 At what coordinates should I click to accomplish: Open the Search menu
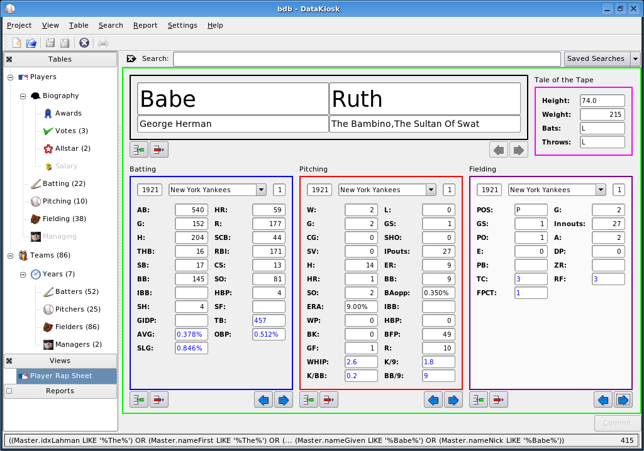(111, 26)
